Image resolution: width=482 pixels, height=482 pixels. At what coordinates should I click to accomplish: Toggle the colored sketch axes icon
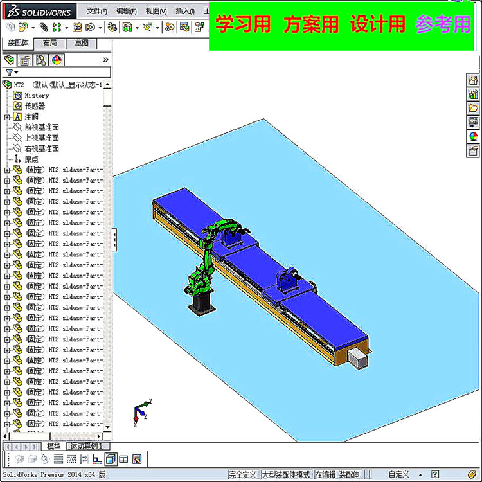coord(97,460)
